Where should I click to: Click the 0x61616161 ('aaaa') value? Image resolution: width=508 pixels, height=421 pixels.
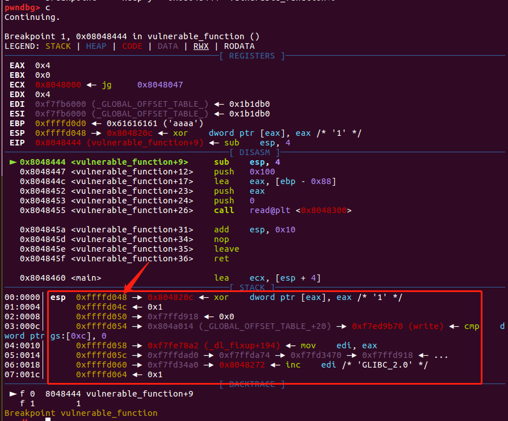155,124
